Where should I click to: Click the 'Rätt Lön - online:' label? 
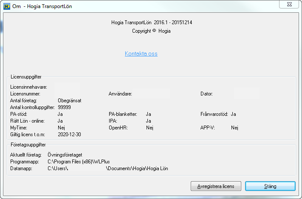click(27, 121)
